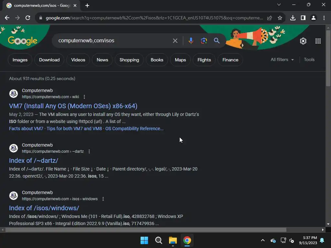The image size is (331, 248).
Task: Open the Chrome downloads icon
Action: pyautogui.click(x=293, y=18)
